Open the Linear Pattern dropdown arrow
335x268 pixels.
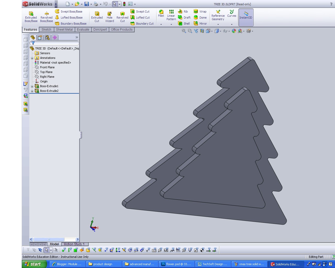click(x=171, y=24)
